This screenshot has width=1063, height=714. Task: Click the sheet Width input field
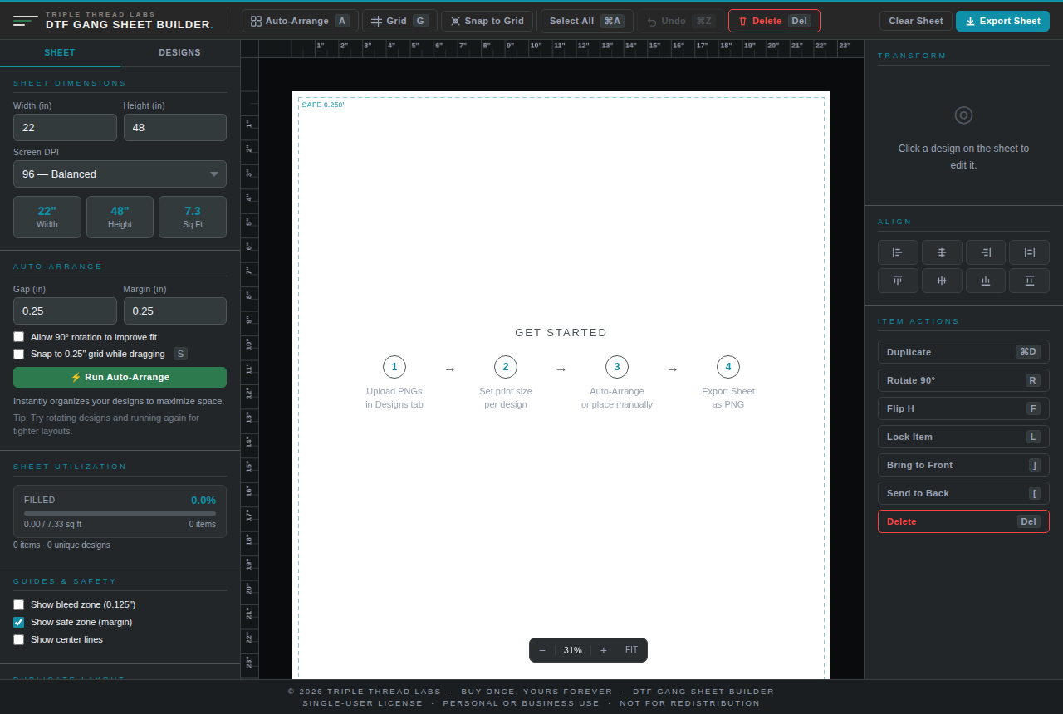tap(65, 127)
